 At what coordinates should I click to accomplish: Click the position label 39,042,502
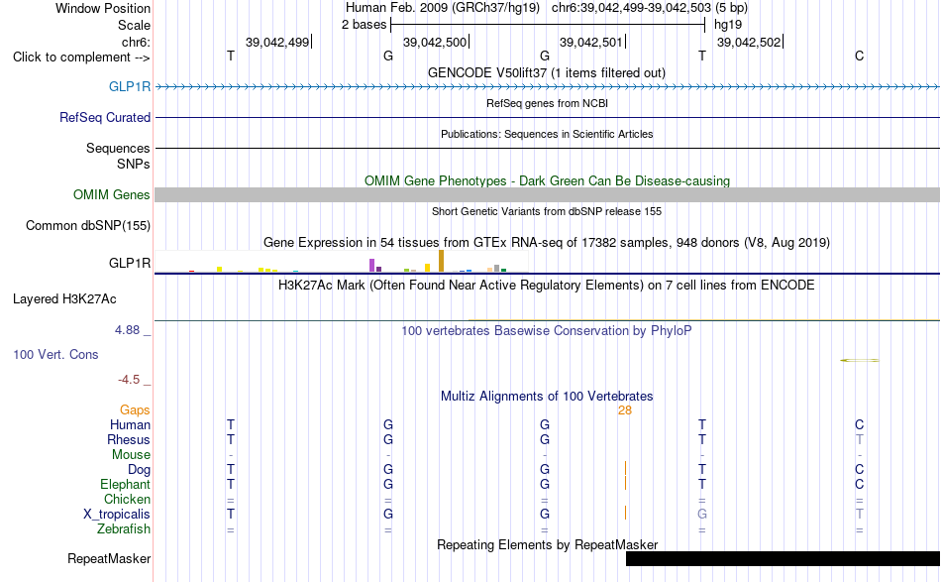(749, 42)
